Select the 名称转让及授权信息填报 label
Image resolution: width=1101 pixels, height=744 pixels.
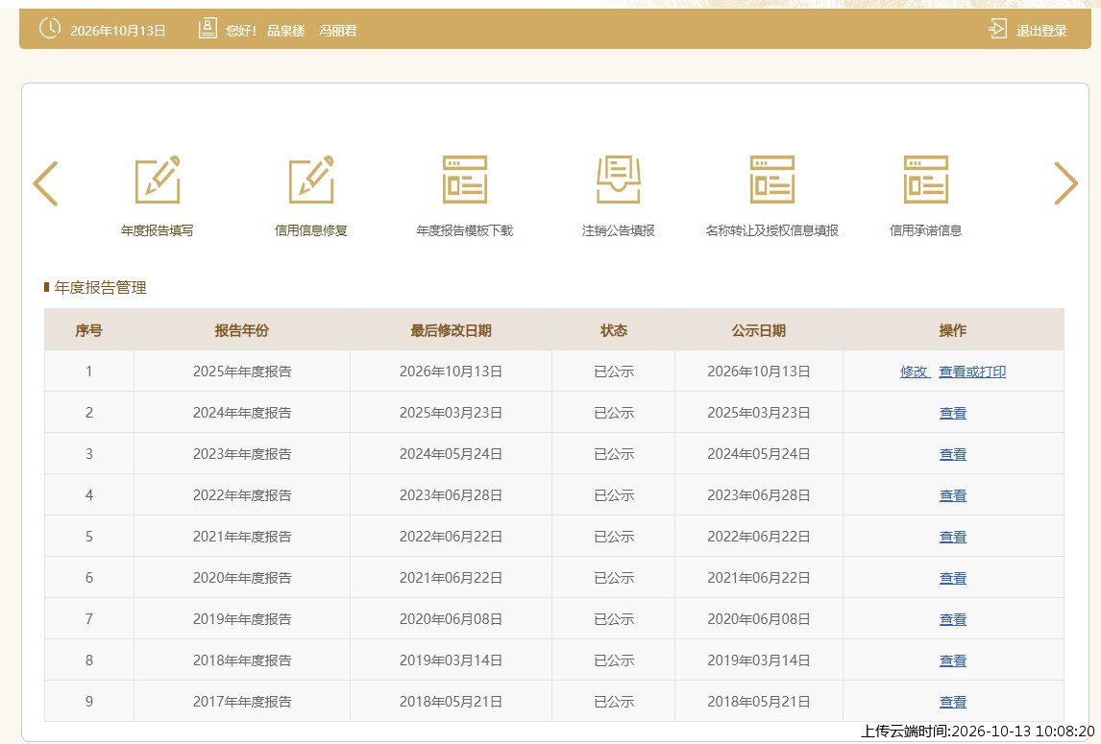pos(772,230)
